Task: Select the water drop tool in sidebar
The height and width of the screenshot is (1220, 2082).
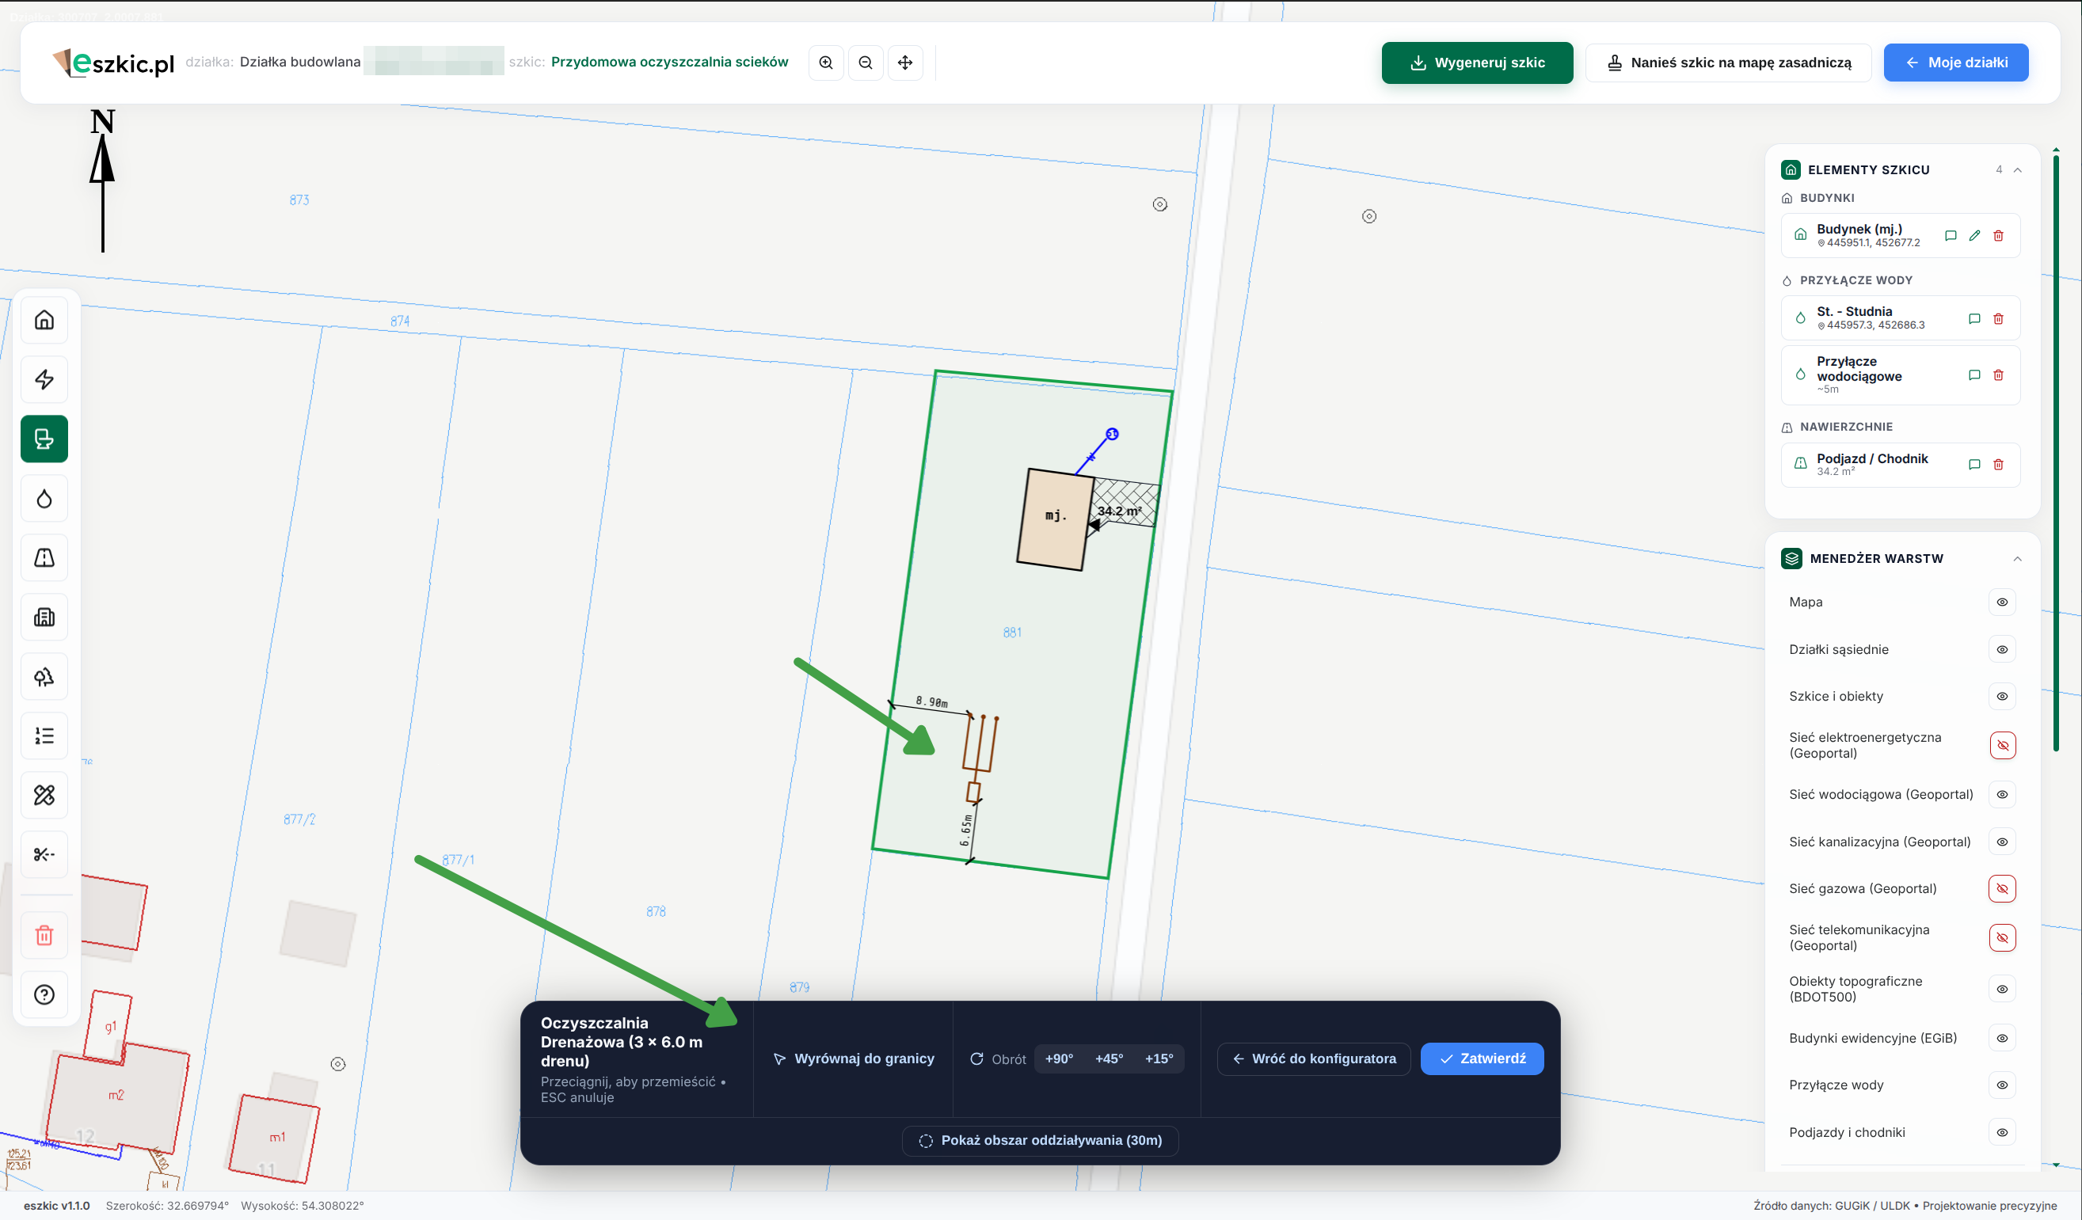Action: click(44, 498)
